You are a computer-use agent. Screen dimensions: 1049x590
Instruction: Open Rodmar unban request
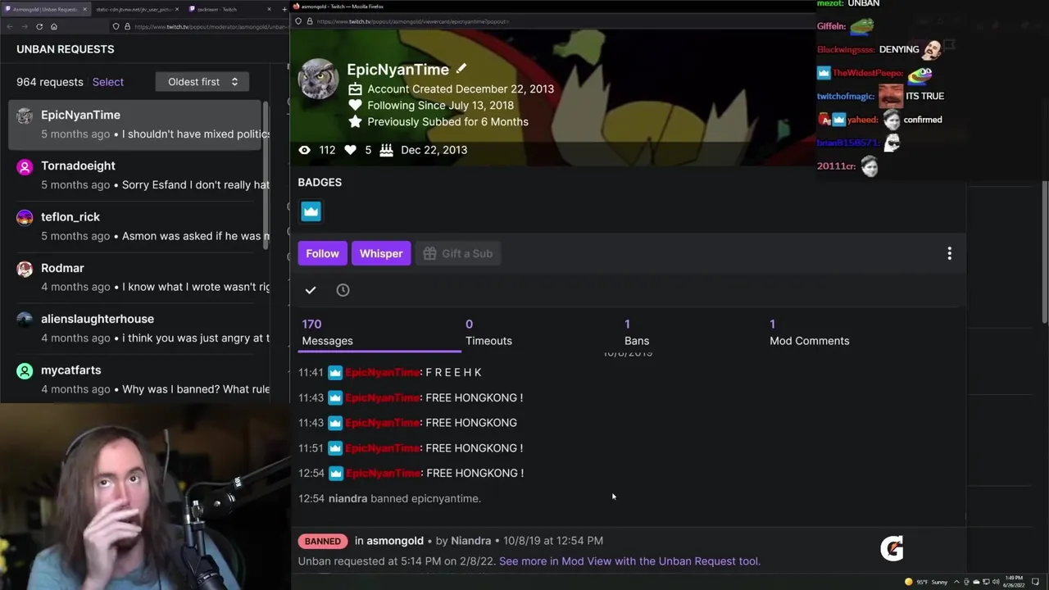point(135,277)
